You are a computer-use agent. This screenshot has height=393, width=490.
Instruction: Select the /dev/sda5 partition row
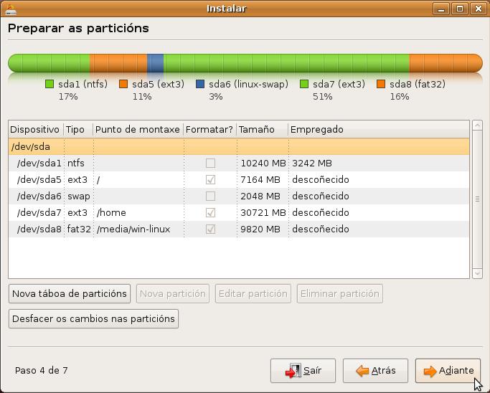point(239,179)
